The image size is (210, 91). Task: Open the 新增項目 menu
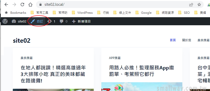pos(81,21)
